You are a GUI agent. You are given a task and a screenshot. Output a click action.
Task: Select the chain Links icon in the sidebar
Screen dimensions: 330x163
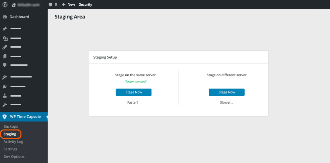pos(5,47)
